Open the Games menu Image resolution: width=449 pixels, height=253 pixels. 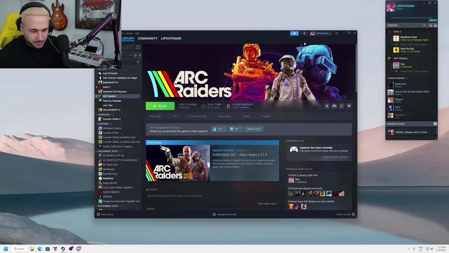point(129,33)
